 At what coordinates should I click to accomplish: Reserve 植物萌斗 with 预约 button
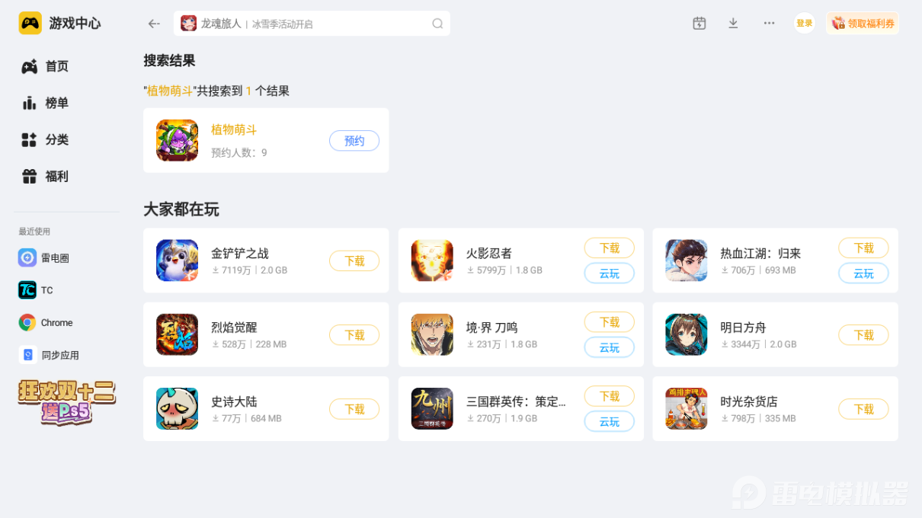pos(354,141)
